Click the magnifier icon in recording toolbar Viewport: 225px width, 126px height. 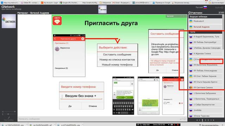pyautogui.click(x=141, y=125)
